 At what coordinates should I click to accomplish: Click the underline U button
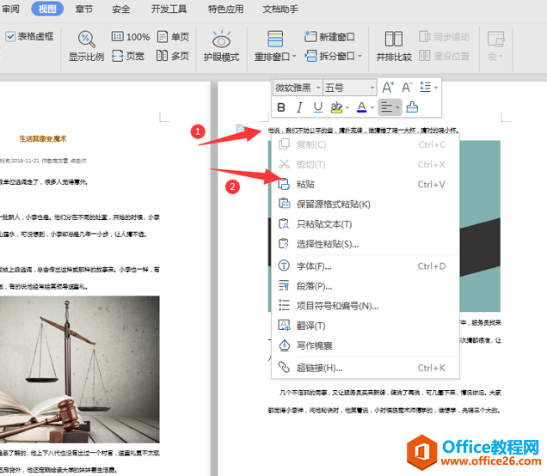coord(318,107)
